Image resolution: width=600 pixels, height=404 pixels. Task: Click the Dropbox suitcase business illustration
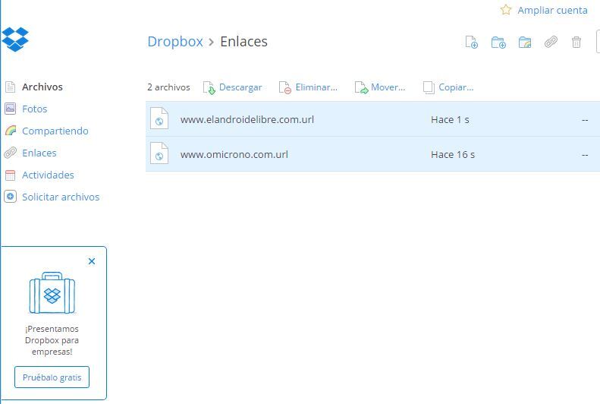coord(52,293)
